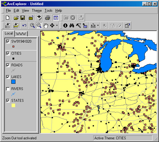Toggle the legend panel icon
The width and height of the screenshot is (159, 142).
(x=55, y=18)
